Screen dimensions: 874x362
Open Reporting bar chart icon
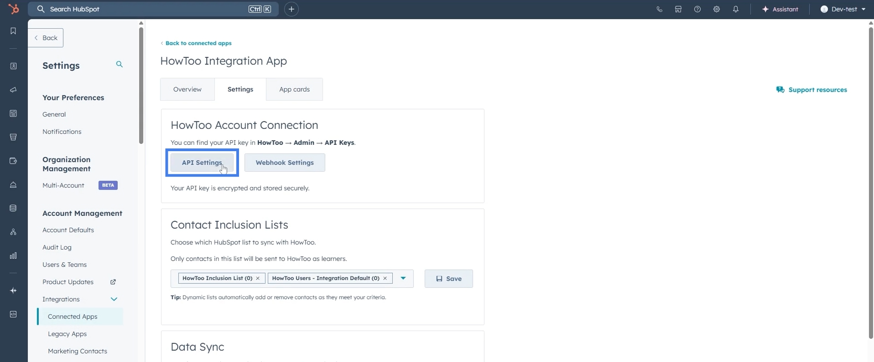click(x=13, y=255)
